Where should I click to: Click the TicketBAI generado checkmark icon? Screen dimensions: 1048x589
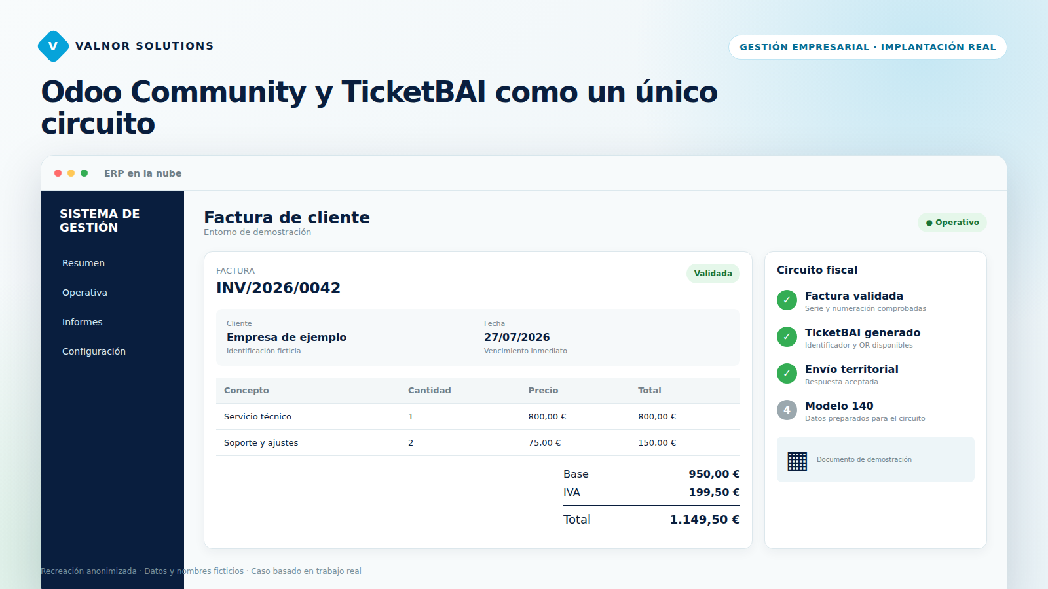(x=787, y=336)
